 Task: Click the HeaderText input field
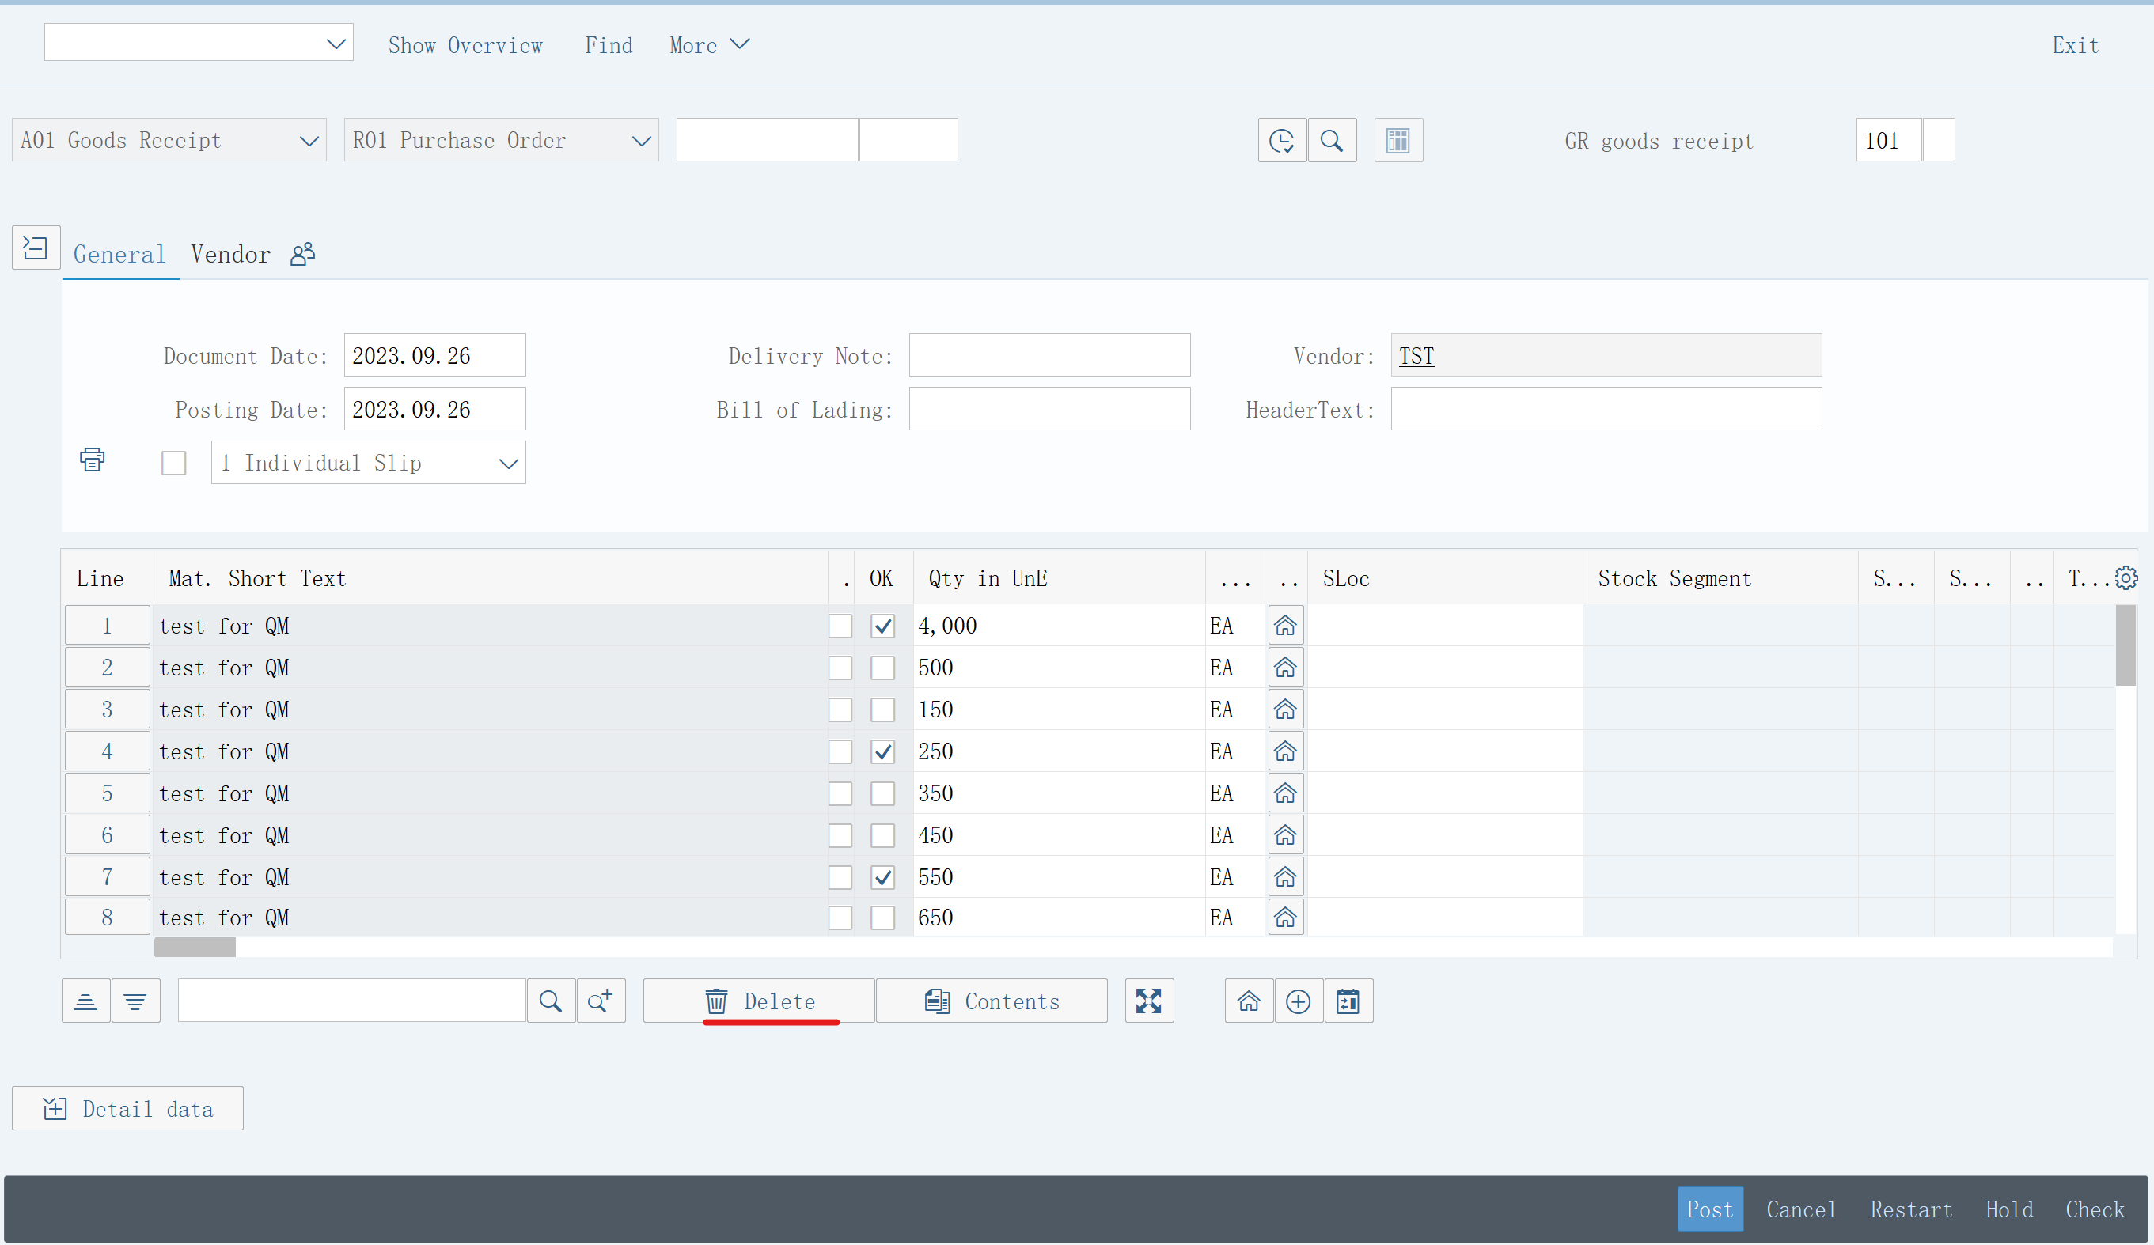[1606, 408]
